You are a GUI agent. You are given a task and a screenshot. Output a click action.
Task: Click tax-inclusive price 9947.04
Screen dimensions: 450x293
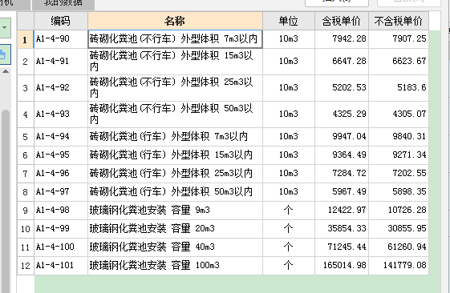click(342, 137)
